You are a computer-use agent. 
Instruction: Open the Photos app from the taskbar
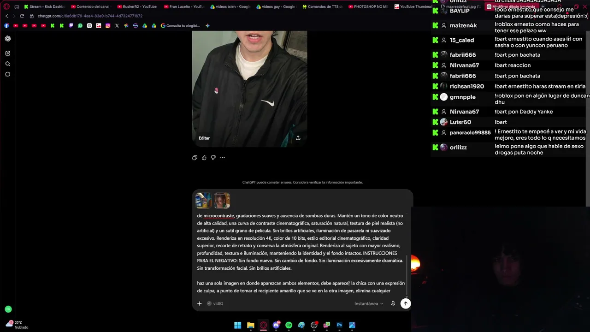(352, 325)
